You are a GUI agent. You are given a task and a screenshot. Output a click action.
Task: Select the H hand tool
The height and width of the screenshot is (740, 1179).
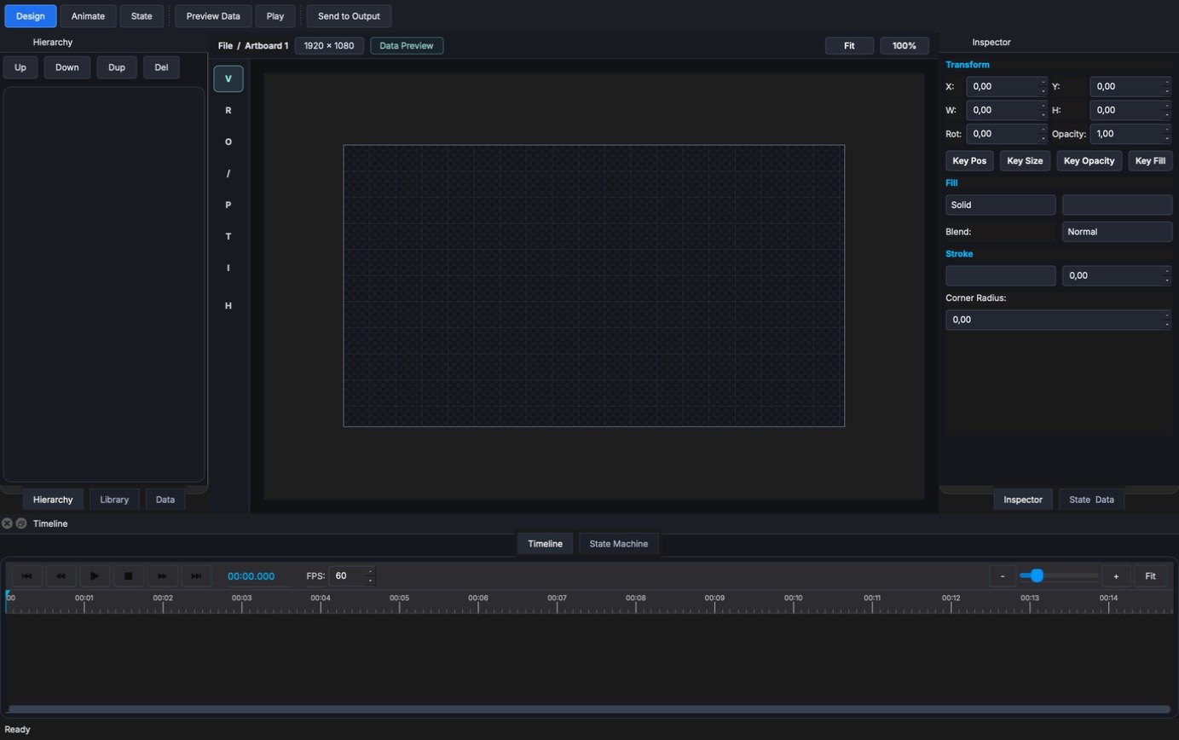click(228, 305)
